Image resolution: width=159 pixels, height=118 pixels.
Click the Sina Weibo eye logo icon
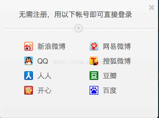coord(29,46)
